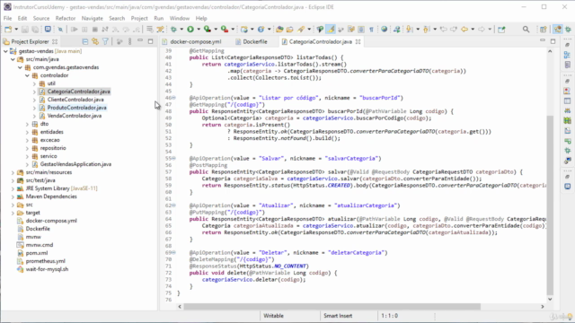
Task: Close the CategoriaControlador.java tab
Action: pos(358,42)
